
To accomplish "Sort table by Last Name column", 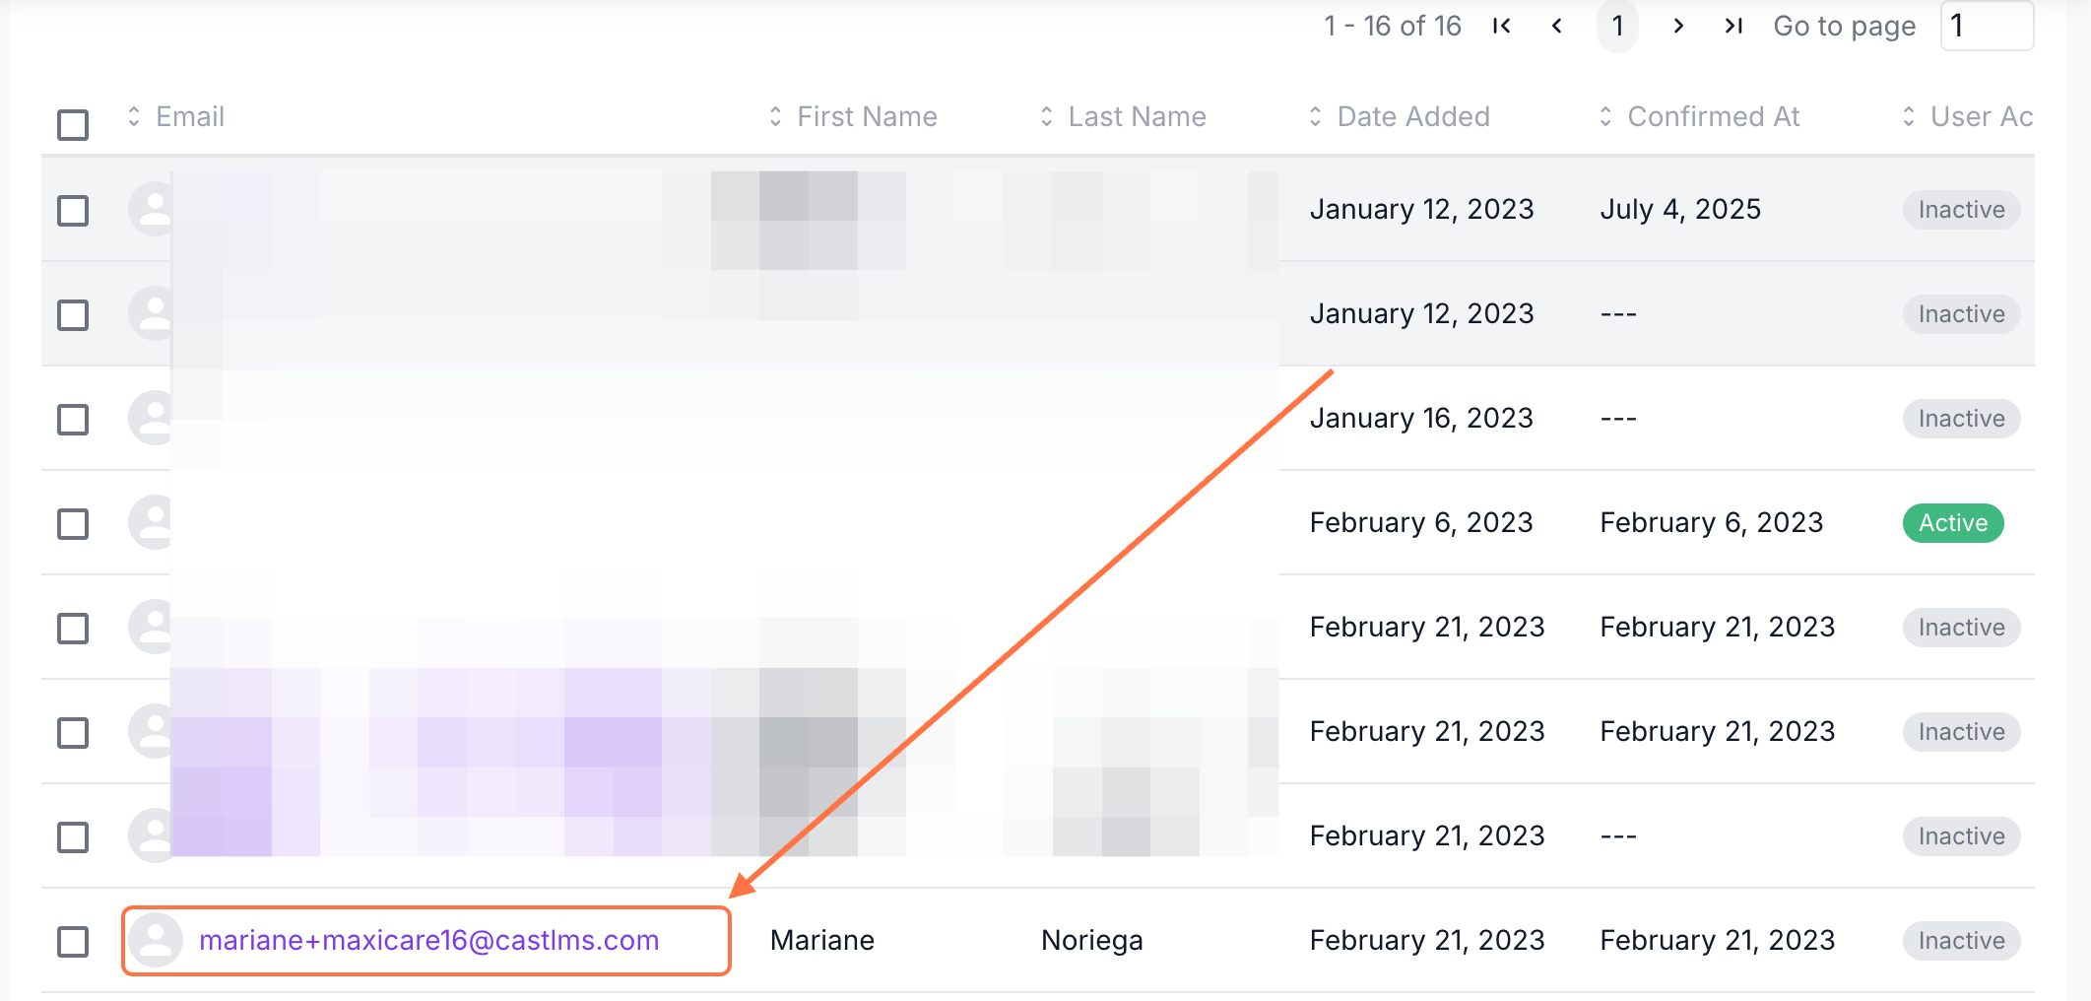I will click(x=1137, y=117).
